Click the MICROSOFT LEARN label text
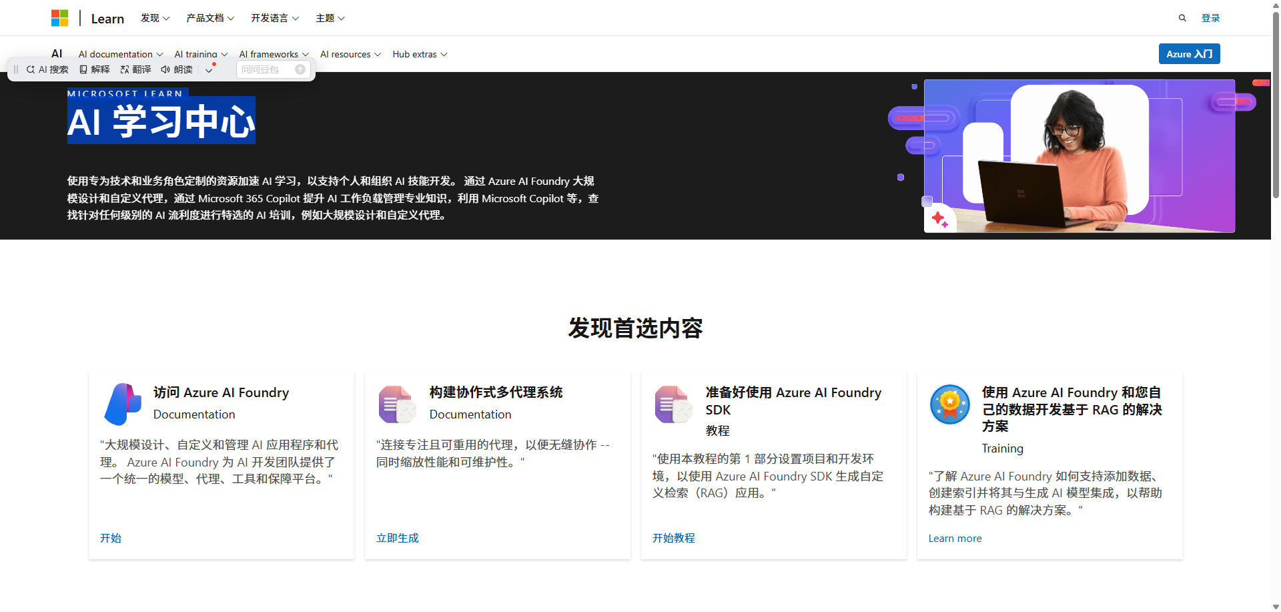1281x612 pixels. click(x=125, y=93)
